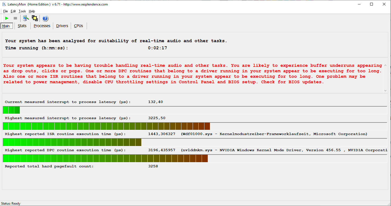The width and height of the screenshot is (391, 206).
Task: Click the current interrupt to process latency bar
Action: coord(195,110)
